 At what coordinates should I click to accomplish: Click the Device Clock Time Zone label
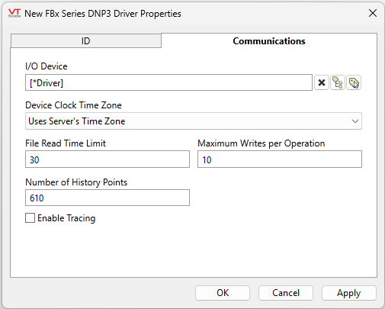73,105
